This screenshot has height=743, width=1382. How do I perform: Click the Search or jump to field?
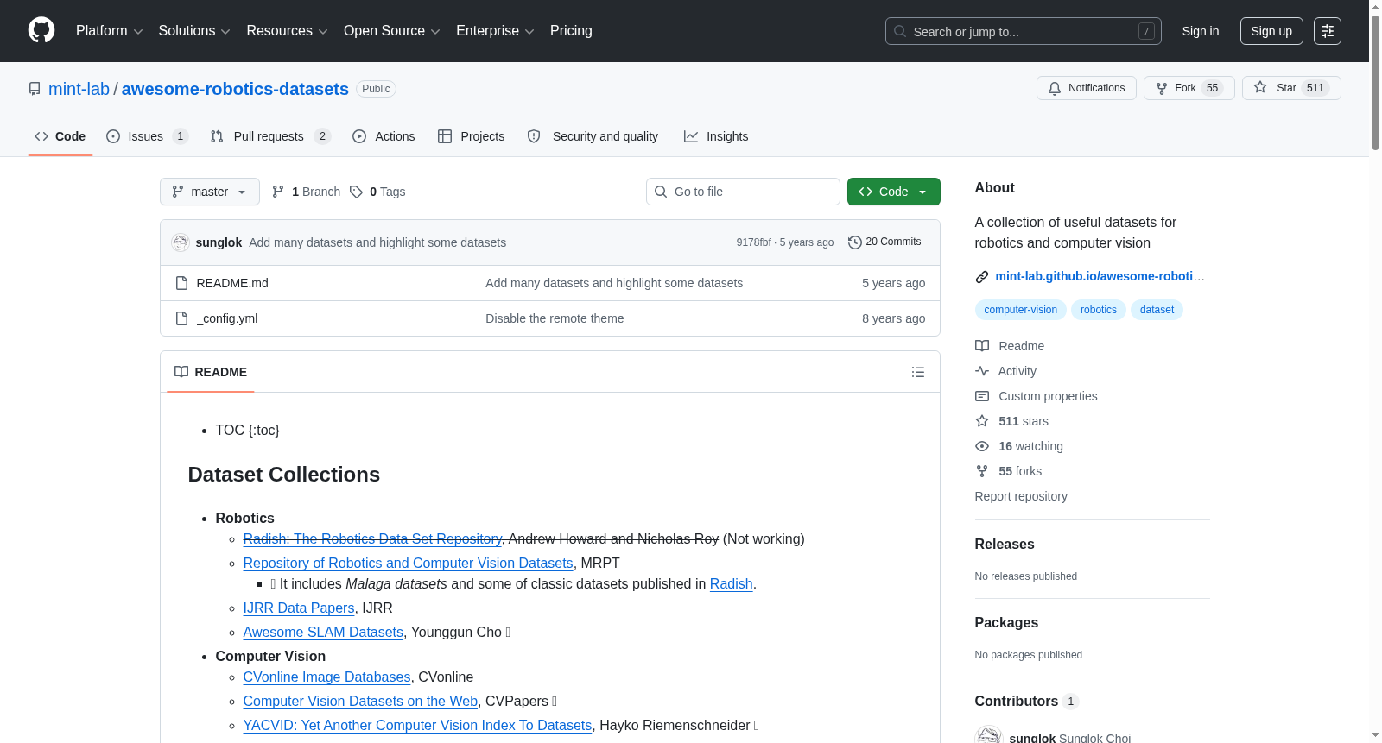coord(1023,31)
